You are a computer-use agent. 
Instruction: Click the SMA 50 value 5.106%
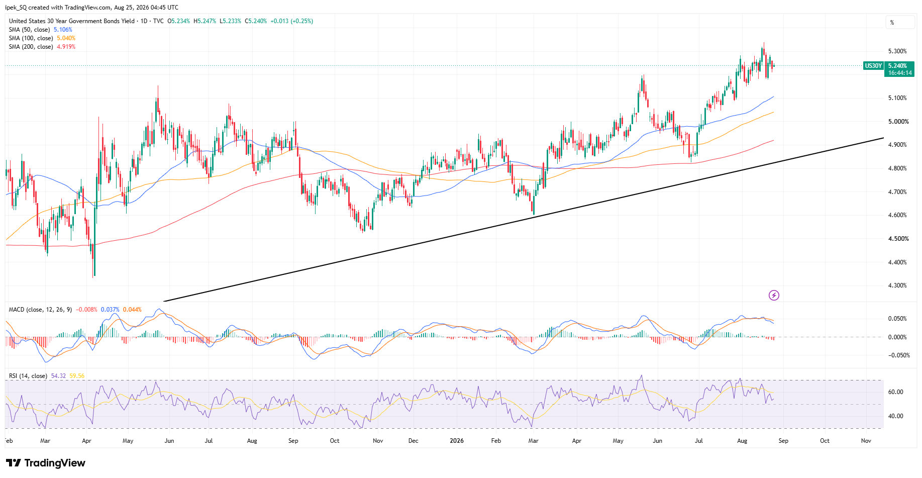(63, 30)
